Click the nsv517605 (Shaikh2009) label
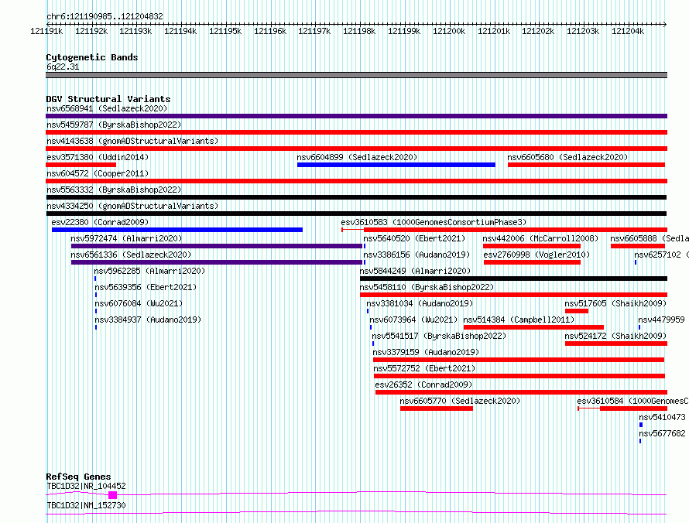 tap(615, 303)
